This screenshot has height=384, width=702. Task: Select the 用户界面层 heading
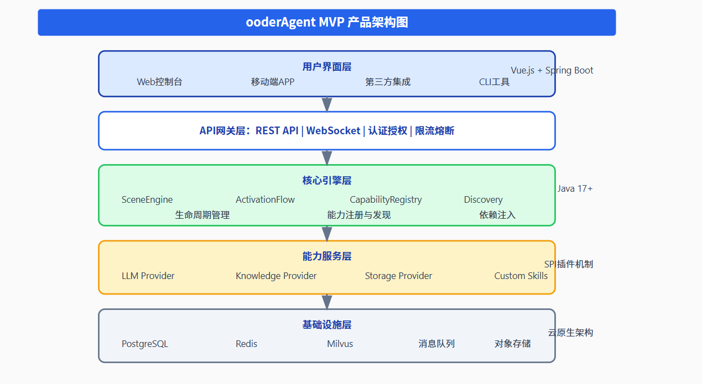[327, 67]
